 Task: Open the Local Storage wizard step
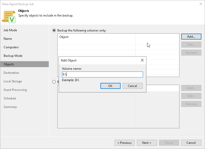click(x=13, y=81)
